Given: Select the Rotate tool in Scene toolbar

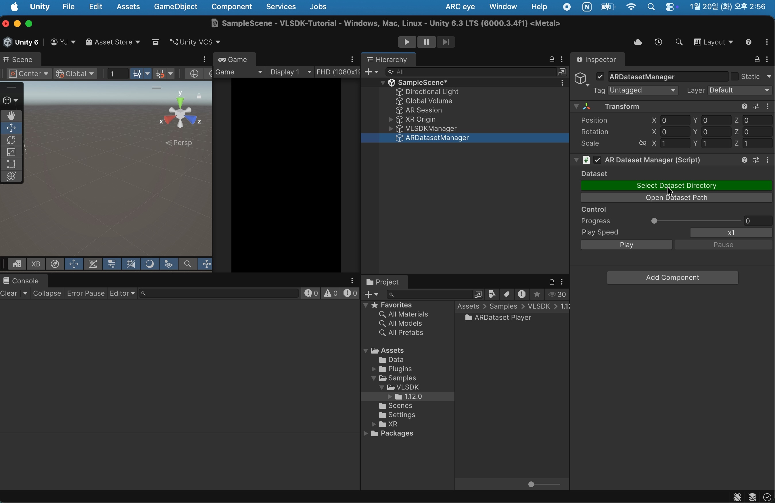Looking at the screenshot, I should (x=11, y=140).
